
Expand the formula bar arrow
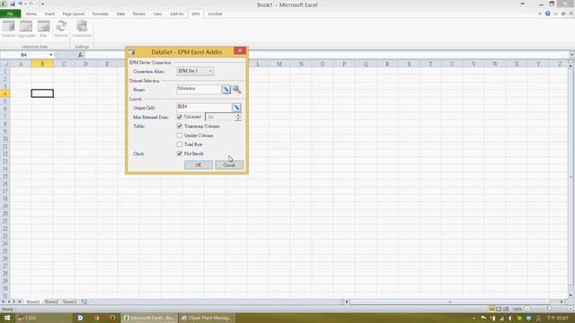coord(571,55)
